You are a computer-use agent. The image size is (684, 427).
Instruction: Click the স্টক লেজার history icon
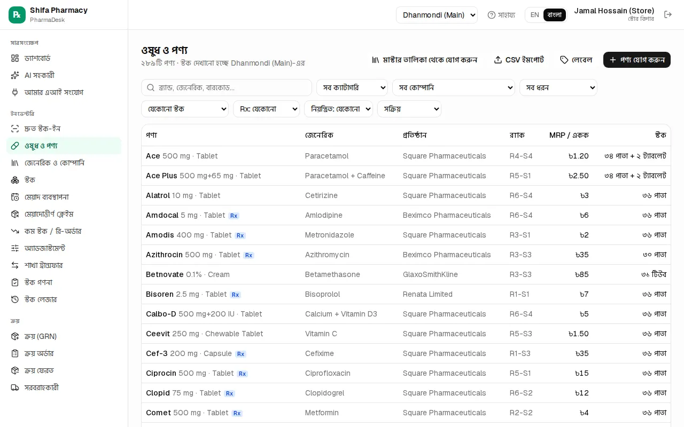pos(15,299)
